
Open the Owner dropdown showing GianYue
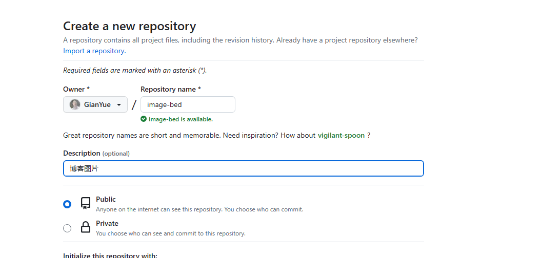[95, 104]
